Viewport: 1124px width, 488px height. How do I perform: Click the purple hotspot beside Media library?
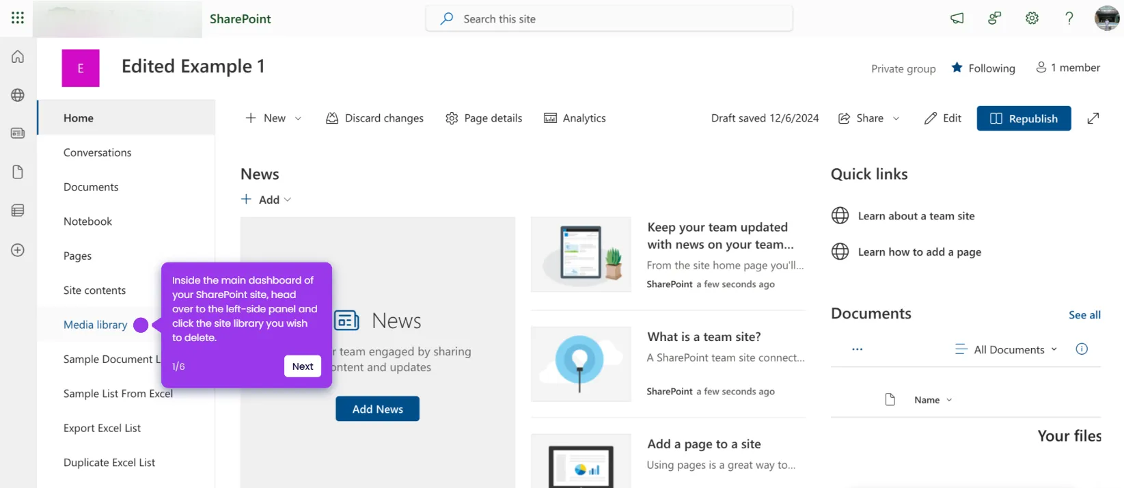(141, 325)
